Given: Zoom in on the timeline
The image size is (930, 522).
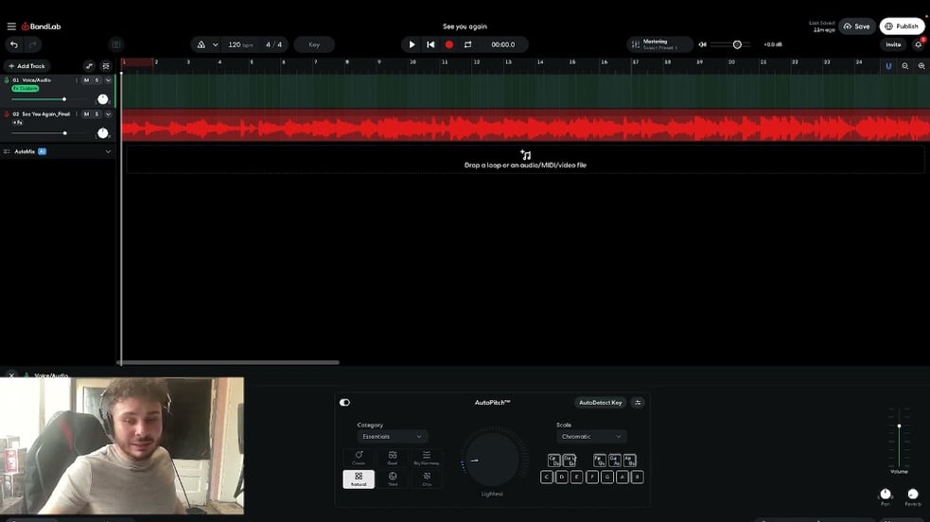Looking at the screenshot, I should [904, 66].
